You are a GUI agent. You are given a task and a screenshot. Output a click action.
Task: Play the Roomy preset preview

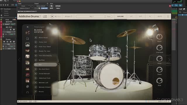[x=36, y=92]
